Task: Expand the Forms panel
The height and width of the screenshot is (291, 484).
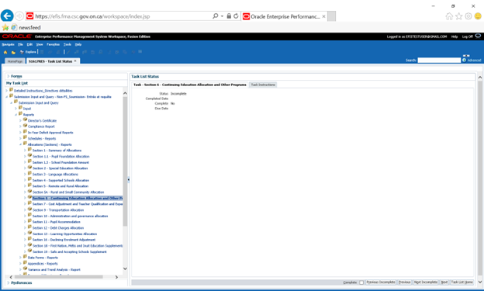Action: click(x=9, y=76)
